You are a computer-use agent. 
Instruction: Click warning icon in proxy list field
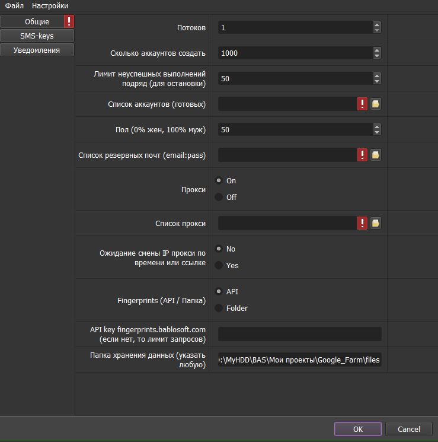362,223
